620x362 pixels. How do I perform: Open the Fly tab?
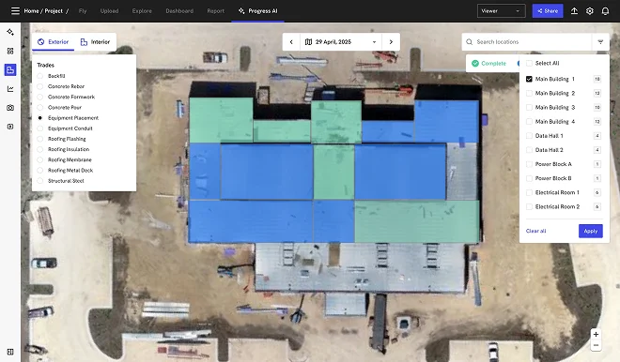point(83,11)
